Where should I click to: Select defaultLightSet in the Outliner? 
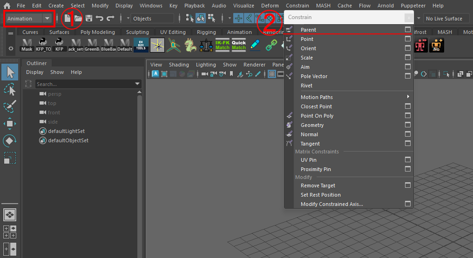click(66, 131)
